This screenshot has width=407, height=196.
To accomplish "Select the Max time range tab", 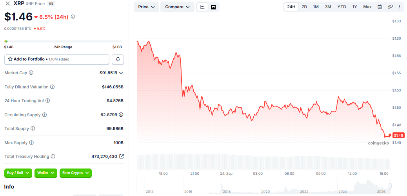I will (x=367, y=7).
